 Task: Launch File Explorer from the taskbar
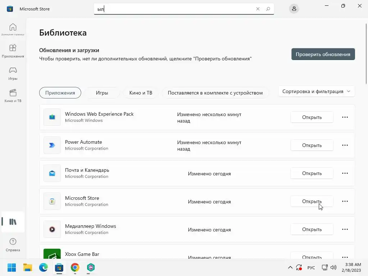[x=27, y=267]
